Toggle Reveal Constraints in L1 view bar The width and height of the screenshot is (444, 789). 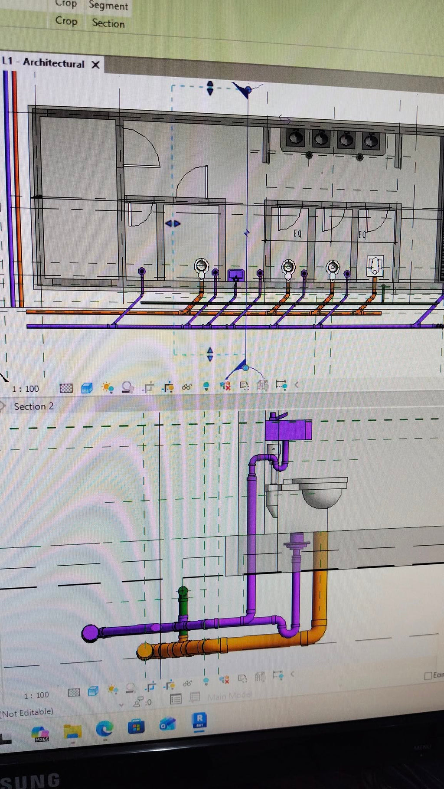(x=281, y=384)
